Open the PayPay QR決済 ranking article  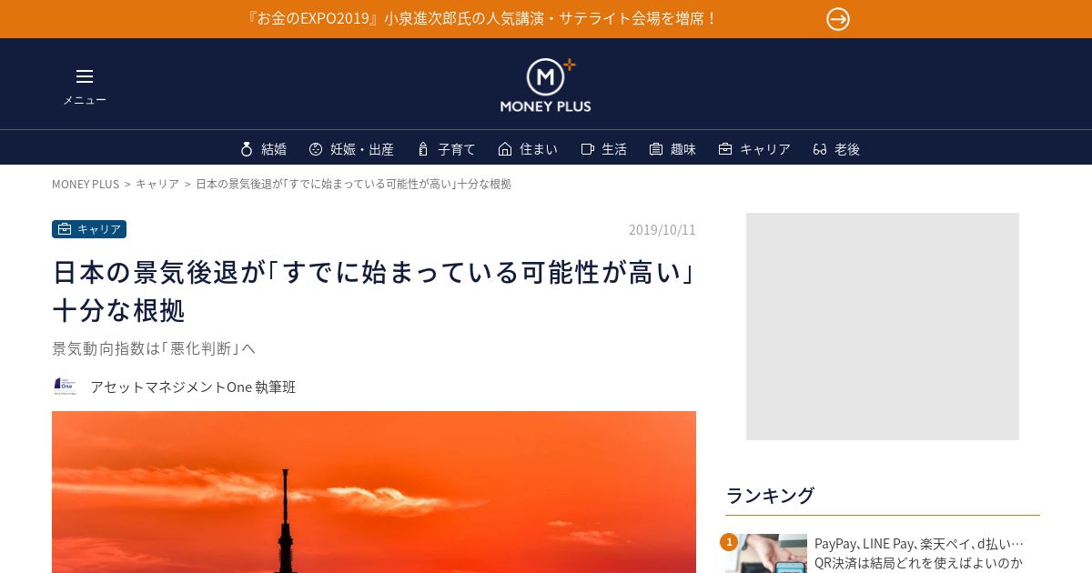919,553
